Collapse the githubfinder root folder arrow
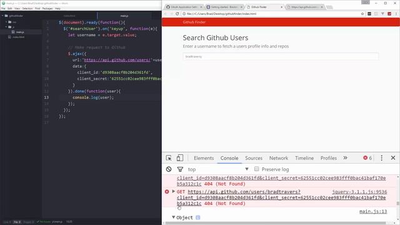Viewport: 400px width, 225px height. (x=2, y=16)
